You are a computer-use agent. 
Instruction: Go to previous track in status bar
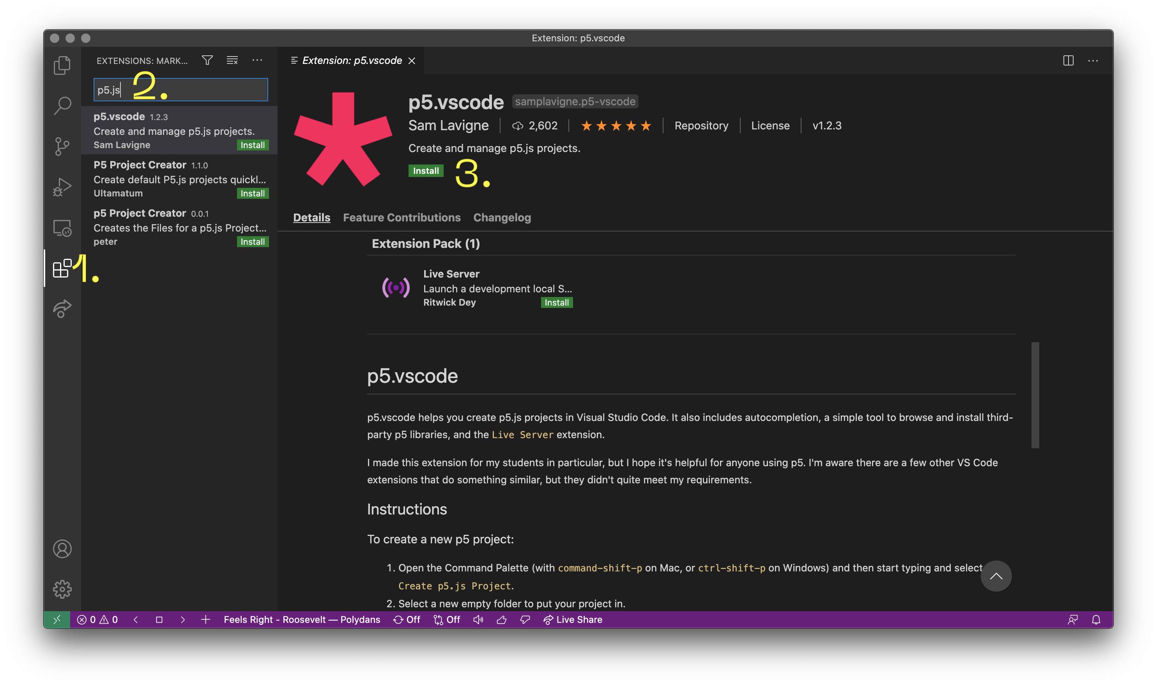tap(135, 619)
